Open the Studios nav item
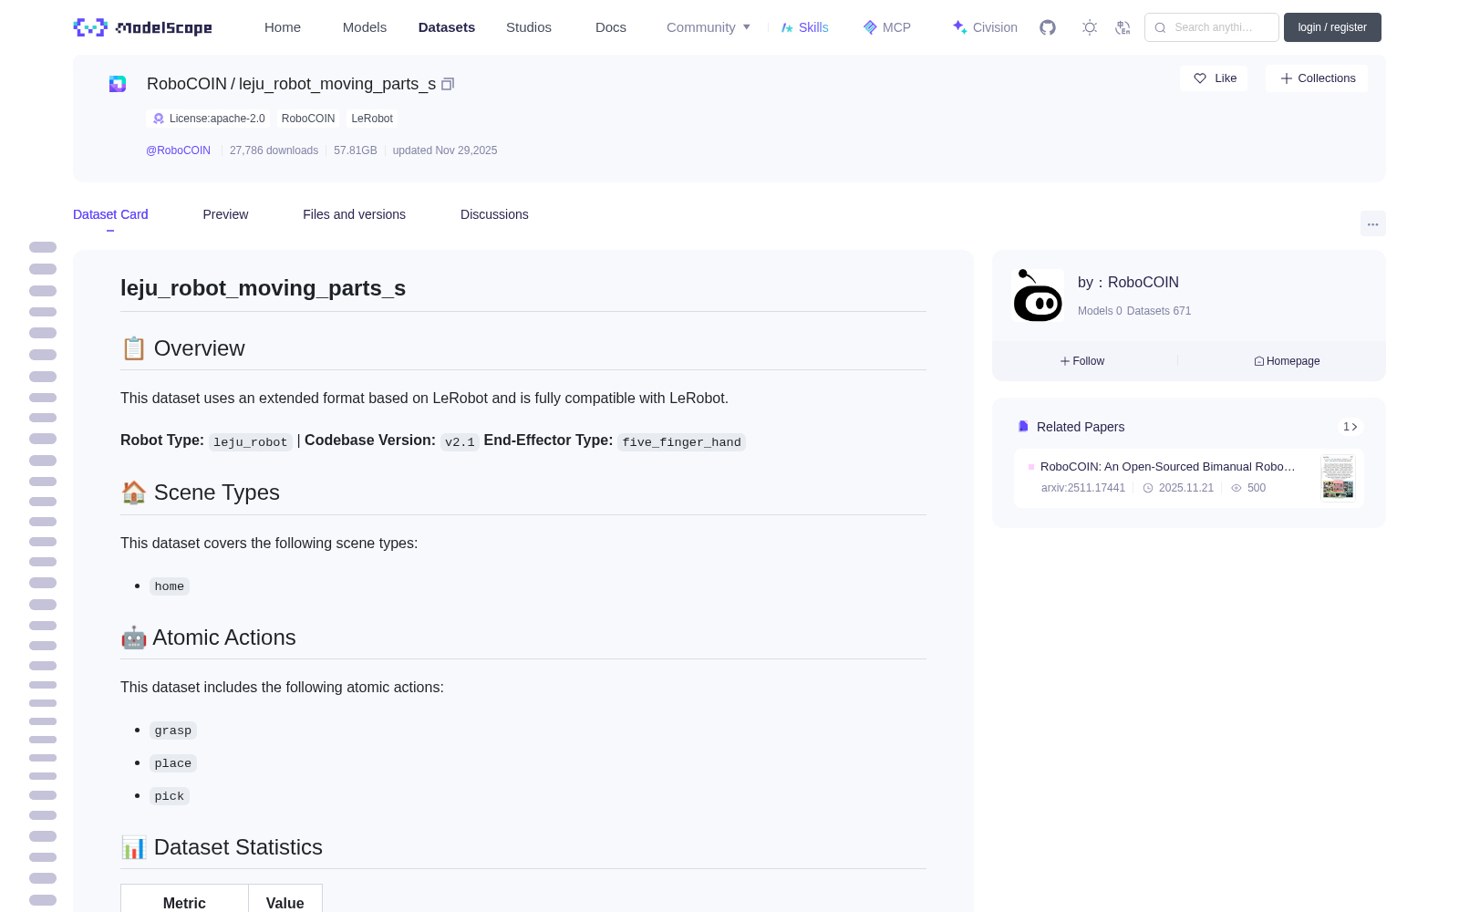Viewport: 1459px width, 912px height. 529,27
